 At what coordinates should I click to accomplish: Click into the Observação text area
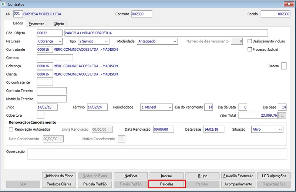click(x=158, y=154)
